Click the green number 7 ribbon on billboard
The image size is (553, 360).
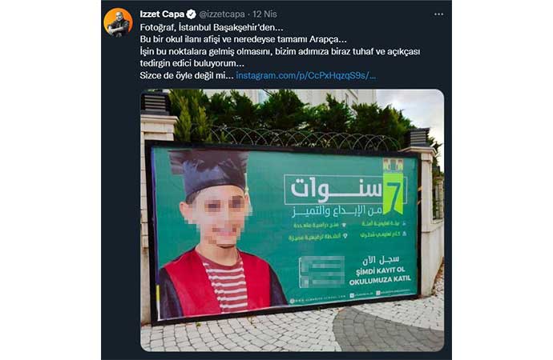tap(393, 193)
